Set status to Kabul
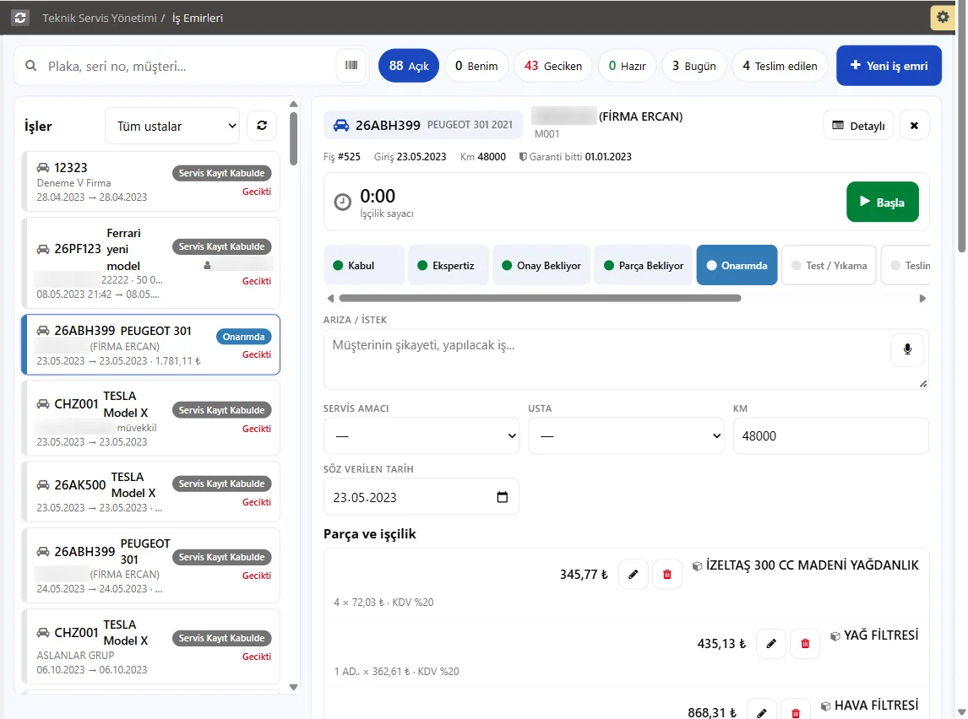The image size is (968, 719). (x=364, y=266)
